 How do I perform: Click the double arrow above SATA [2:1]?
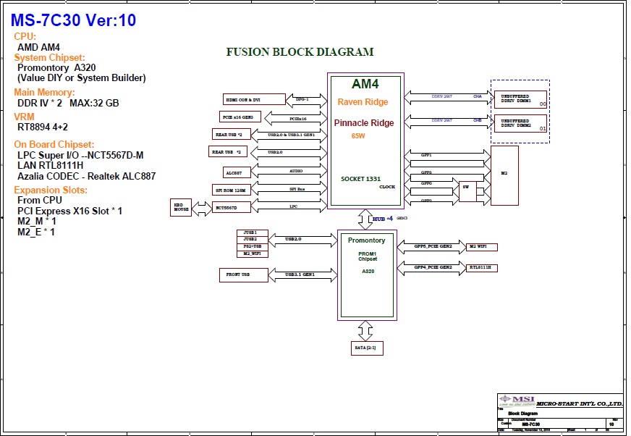click(x=365, y=330)
